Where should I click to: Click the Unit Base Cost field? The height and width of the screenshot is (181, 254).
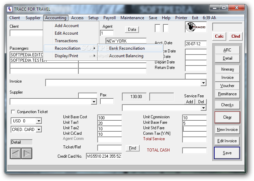pos(110,118)
